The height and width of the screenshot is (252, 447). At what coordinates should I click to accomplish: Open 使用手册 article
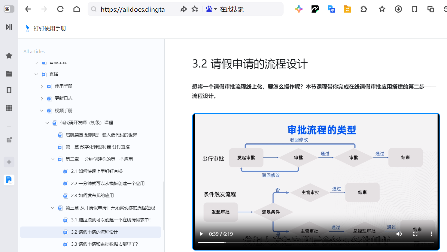click(x=64, y=86)
